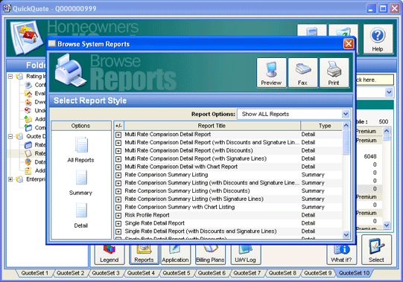
Task: Collapse the Quote tree node in folder panel
Action: coord(10,136)
